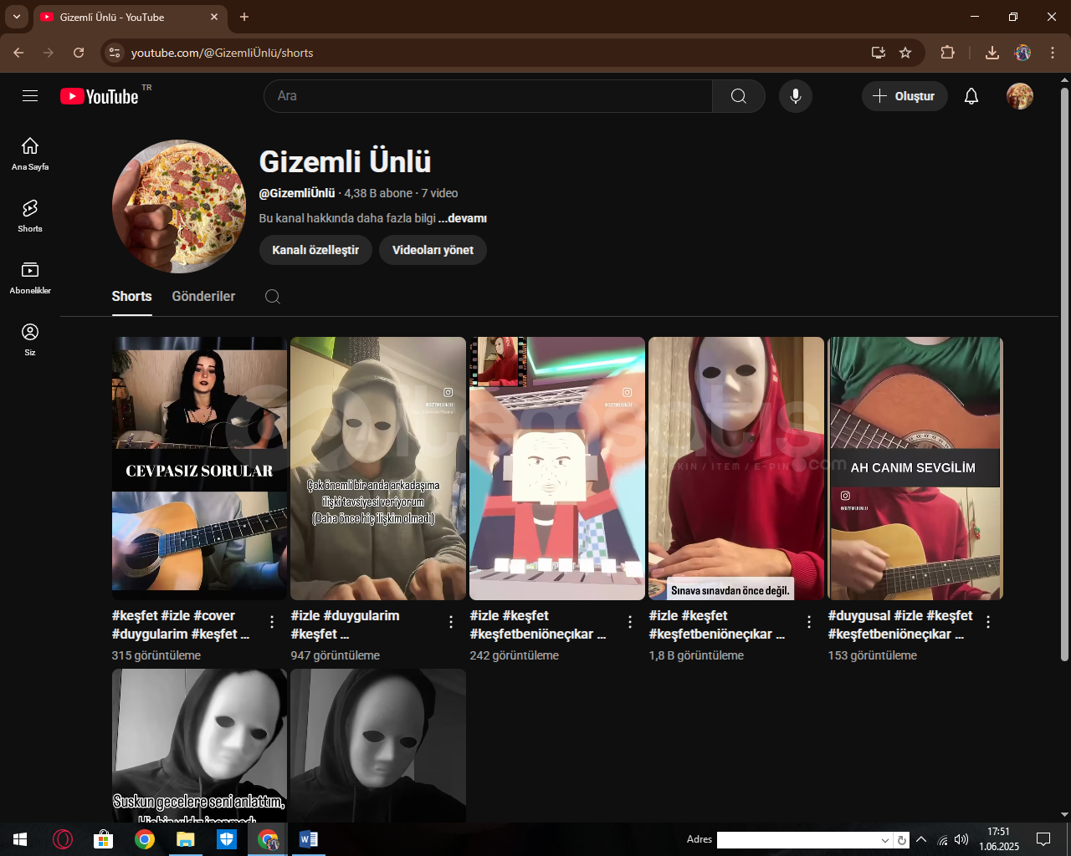The width and height of the screenshot is (1071, 856).
Task: Open Siz section in sidebar
Action: (30, 339)
